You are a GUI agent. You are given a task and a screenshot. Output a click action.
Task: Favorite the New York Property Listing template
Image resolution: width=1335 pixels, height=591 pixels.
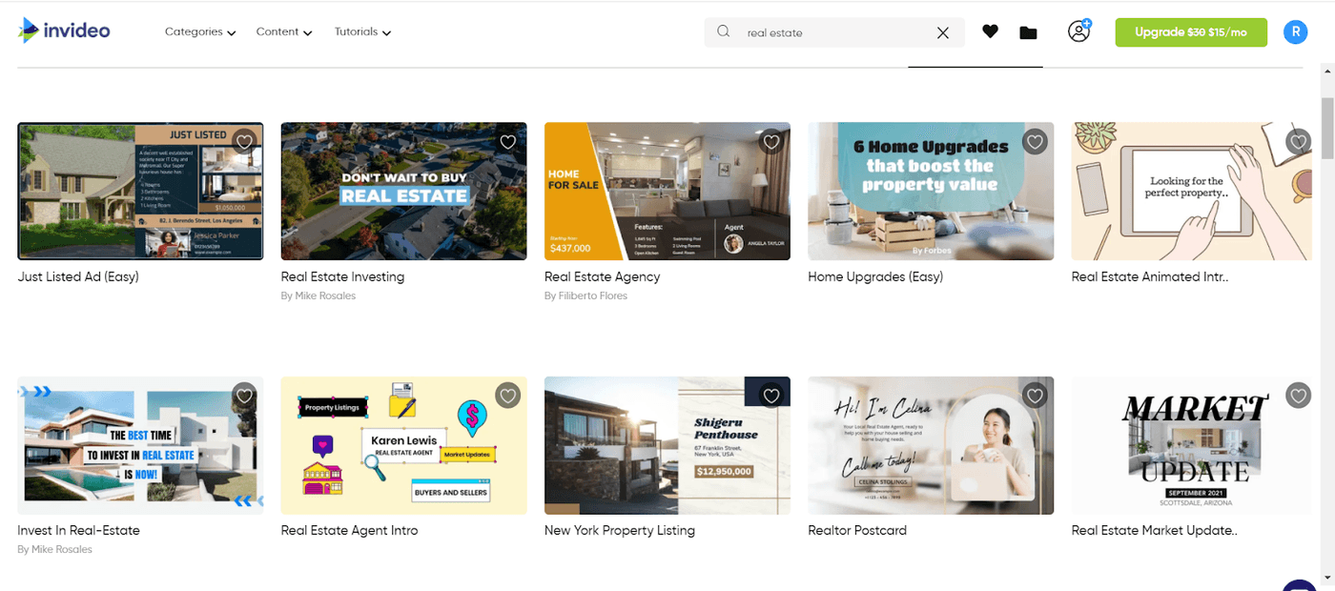771,395
